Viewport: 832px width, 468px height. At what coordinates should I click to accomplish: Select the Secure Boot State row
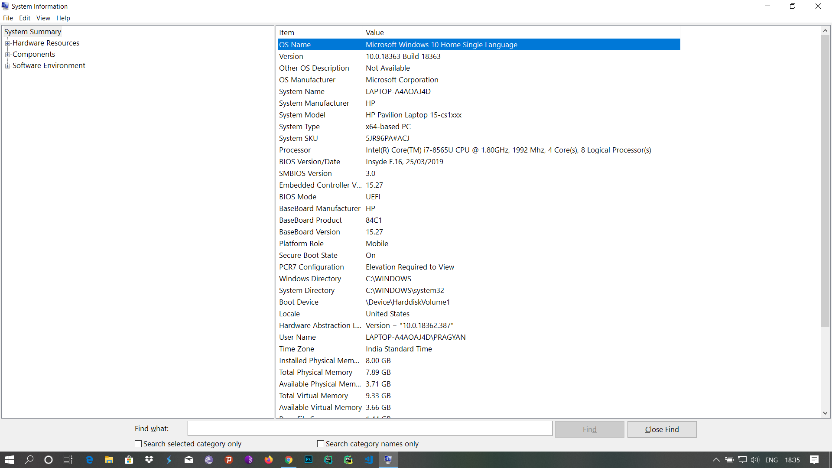[x=479, y=255]
